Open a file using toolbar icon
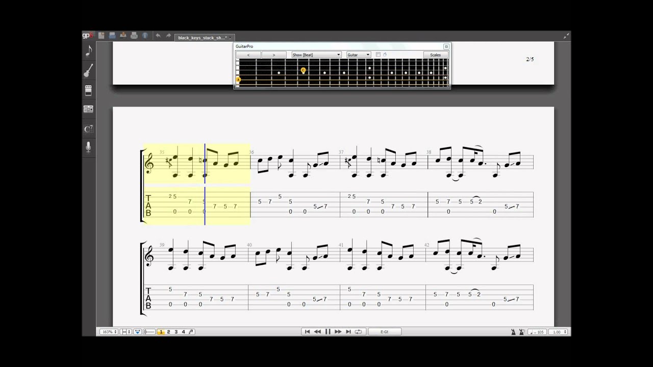Viewport: 653px width, 367px height. [112, 36]
